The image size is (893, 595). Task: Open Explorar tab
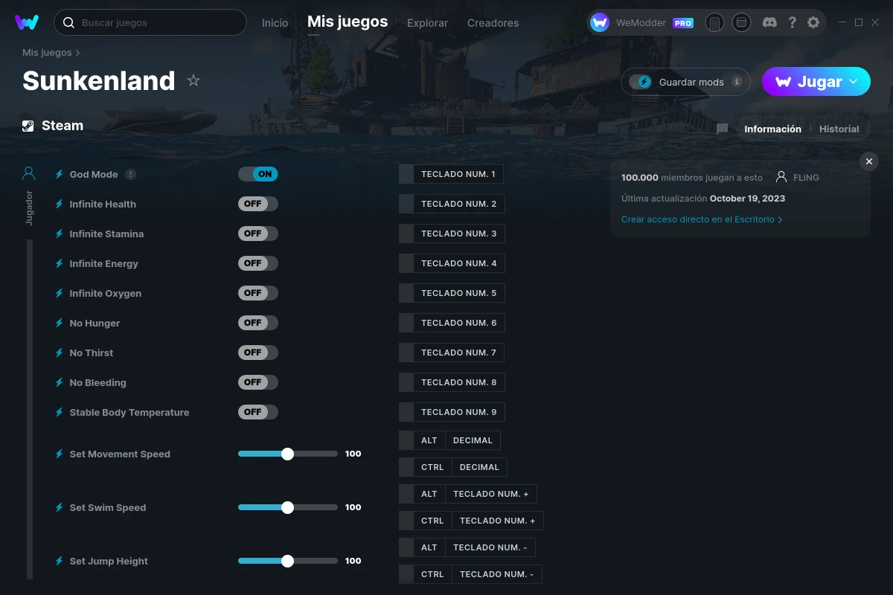point(427,23)
